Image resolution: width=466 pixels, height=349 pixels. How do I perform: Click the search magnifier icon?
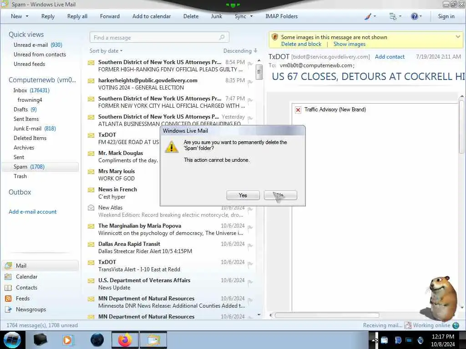(x=222, y=37)
